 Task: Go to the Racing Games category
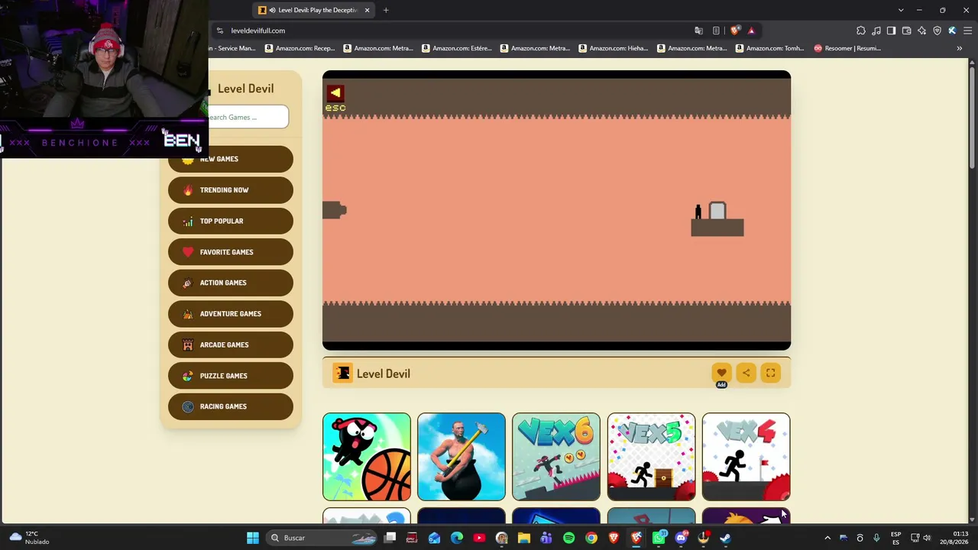coord(230,406)
